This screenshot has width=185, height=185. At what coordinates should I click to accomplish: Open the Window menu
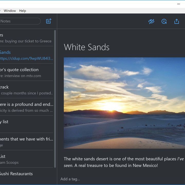(x=10, y=11)
